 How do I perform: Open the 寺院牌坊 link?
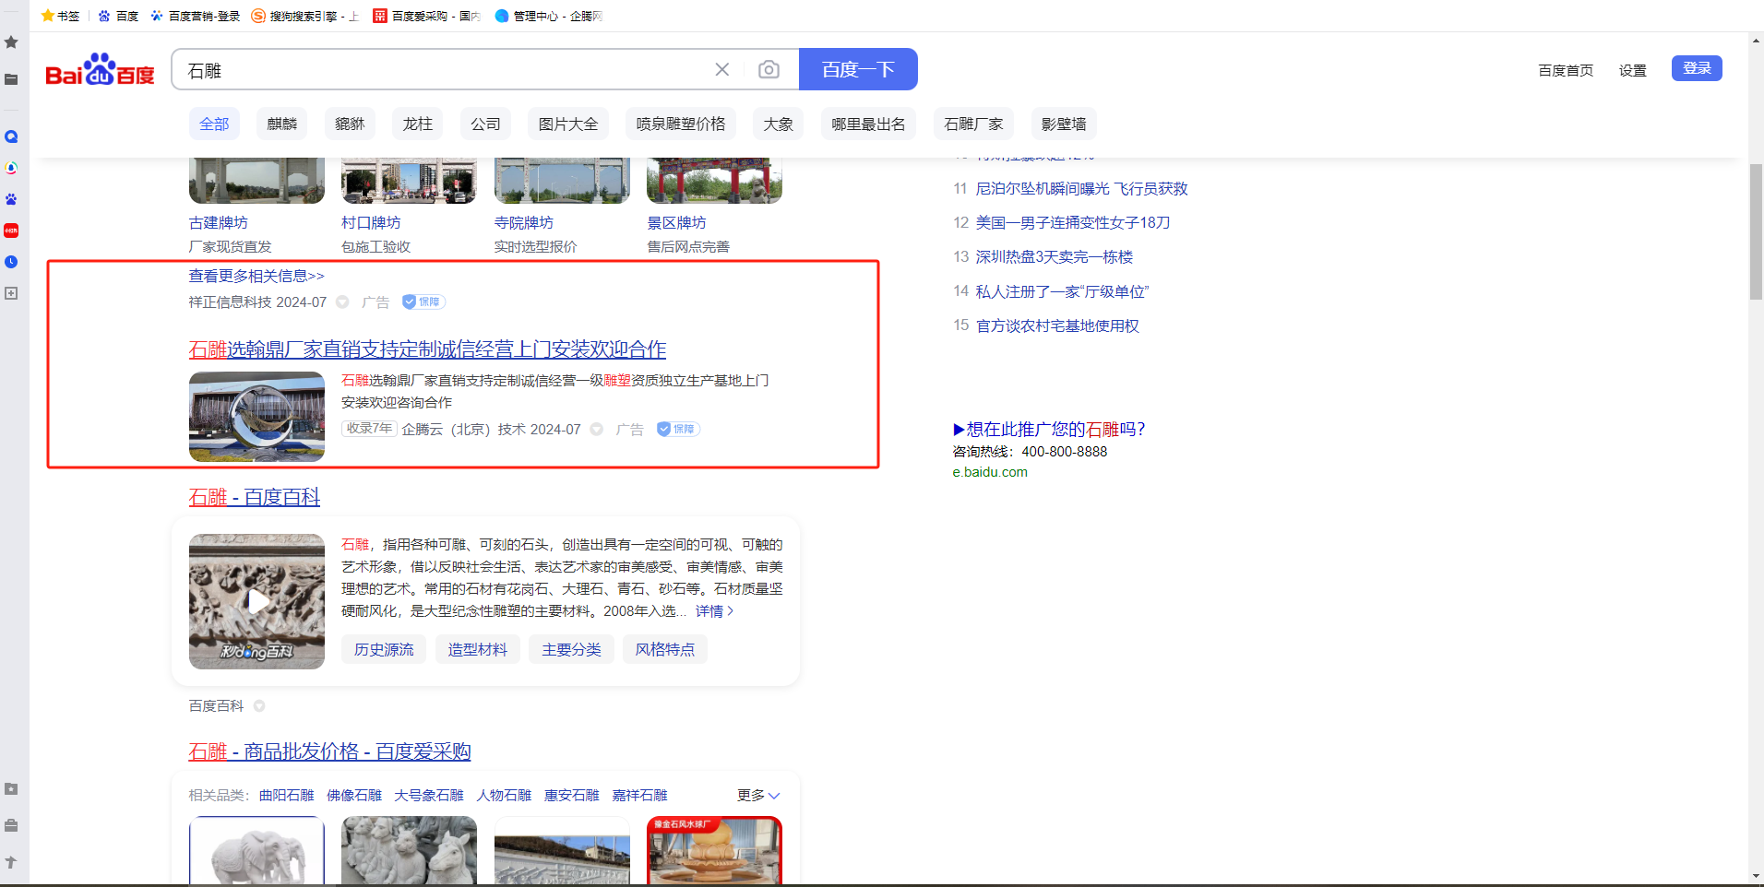pyautogui.click(x=524, y=223)
